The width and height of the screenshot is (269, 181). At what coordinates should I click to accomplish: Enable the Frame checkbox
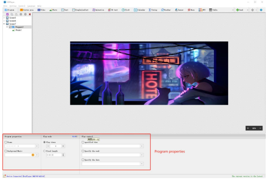point(6,142)
